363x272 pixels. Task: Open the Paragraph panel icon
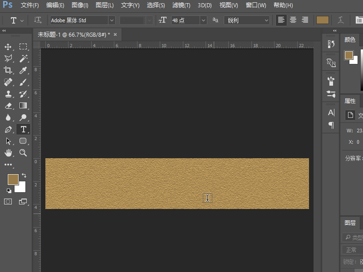pyautogui.click(x=331, y=125)
